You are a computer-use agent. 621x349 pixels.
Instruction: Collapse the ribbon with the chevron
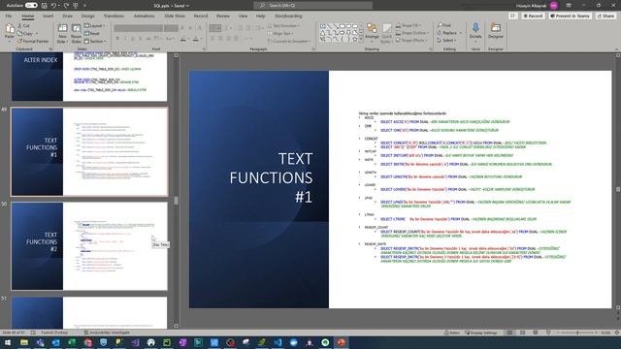point(616,49)
